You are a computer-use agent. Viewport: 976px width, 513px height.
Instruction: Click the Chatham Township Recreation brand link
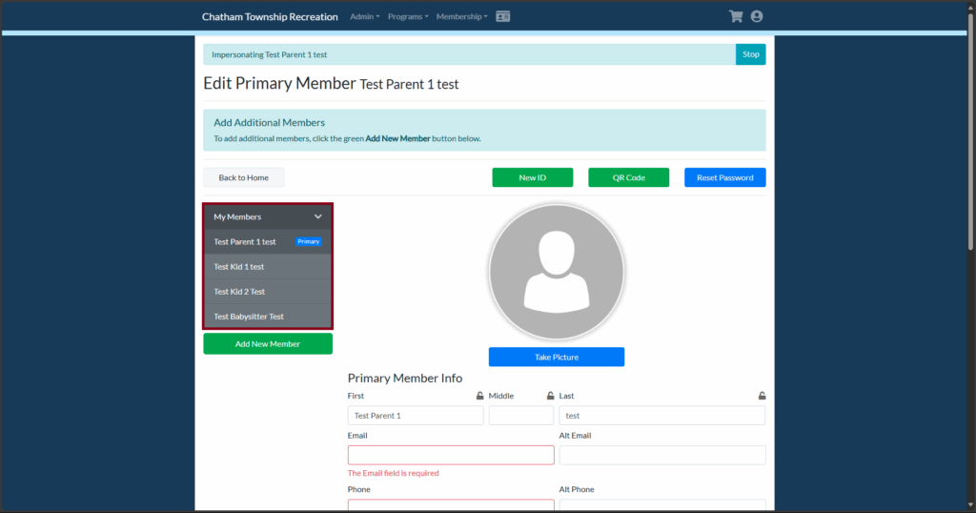(x=270, y=17)
